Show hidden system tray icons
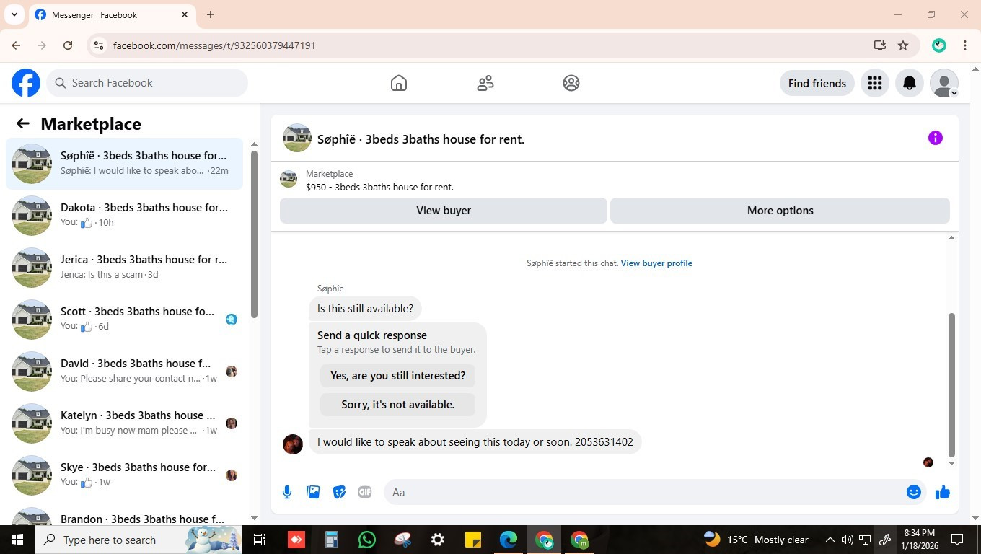The width and height of the screenshot is (981, 554). point(830,540)
